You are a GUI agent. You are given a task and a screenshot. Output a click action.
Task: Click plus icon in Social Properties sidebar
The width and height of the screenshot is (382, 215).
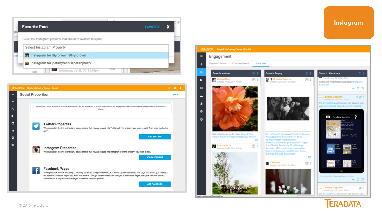13,102
